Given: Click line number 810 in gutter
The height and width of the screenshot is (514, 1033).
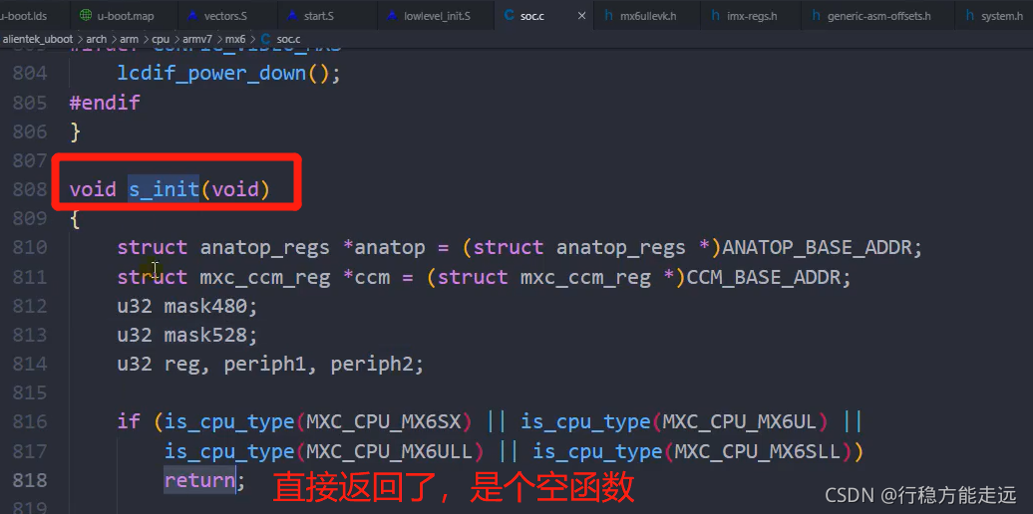Looking at the screenshot, I should 30,247.
